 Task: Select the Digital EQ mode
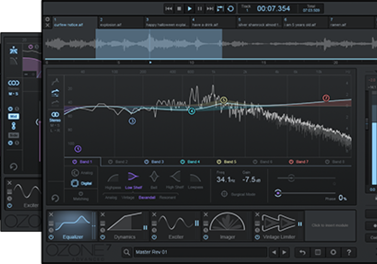pyautogui.click(x=75, y=183)
